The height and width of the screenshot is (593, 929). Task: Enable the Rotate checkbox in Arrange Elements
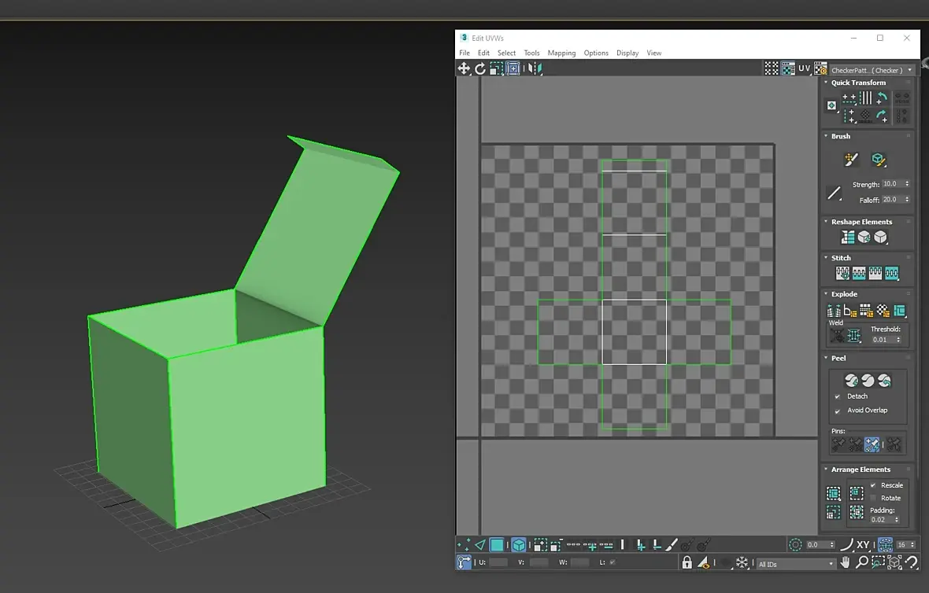[x=873, y=498]
